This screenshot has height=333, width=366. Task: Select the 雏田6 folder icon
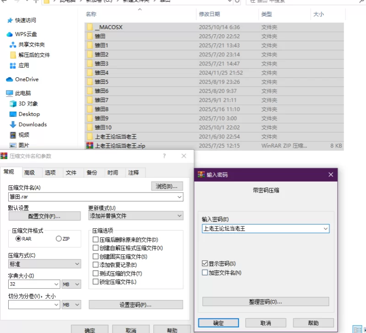coord(90,91)
